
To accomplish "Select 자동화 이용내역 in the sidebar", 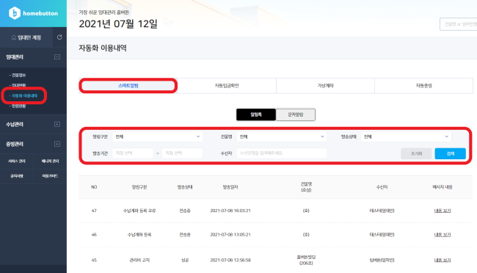I will (23, 95).
